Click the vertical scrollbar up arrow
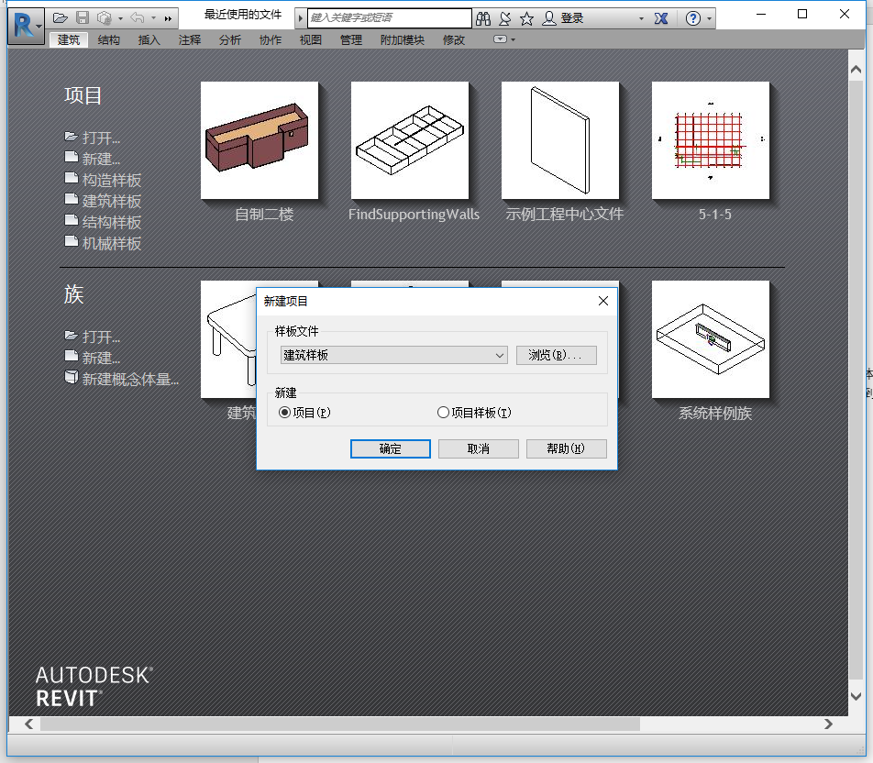The width and height of the screenshot is (873, 763). (x=856, y=70)
